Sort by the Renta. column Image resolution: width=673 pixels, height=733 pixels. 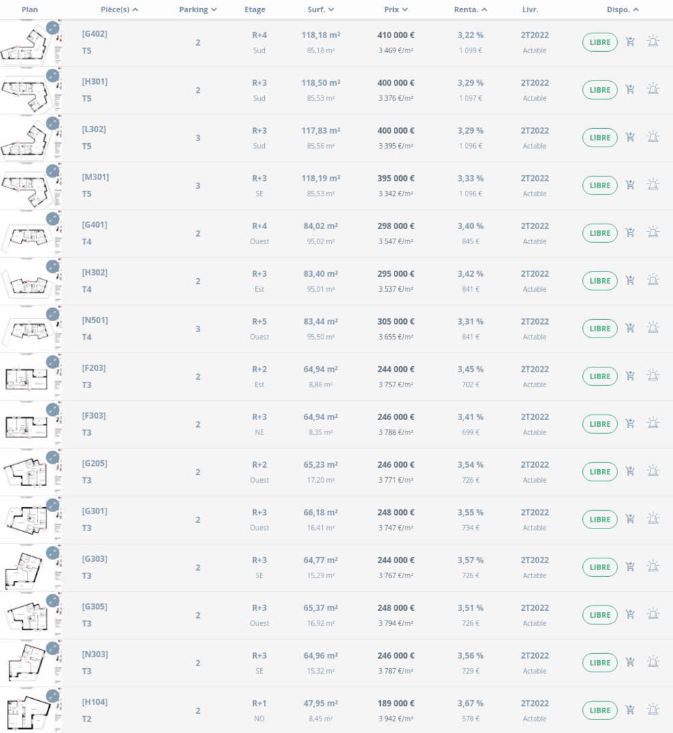coord(471,10)
